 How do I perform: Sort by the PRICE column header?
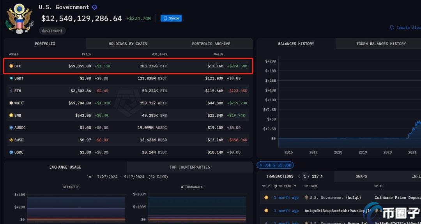coord(87,55)
